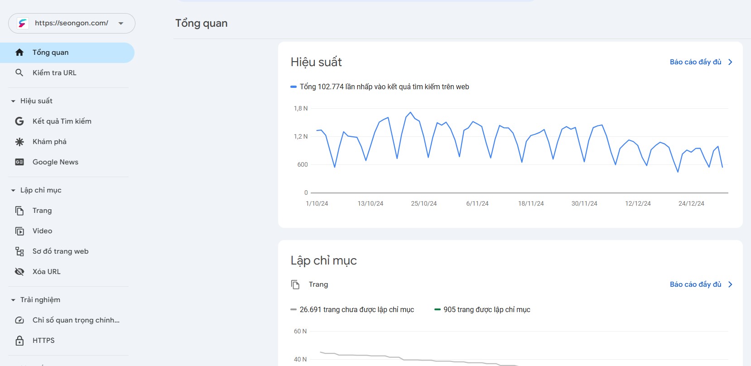Open Báo cáo đầy đủ for Trang indexing

tap(695, 284)
